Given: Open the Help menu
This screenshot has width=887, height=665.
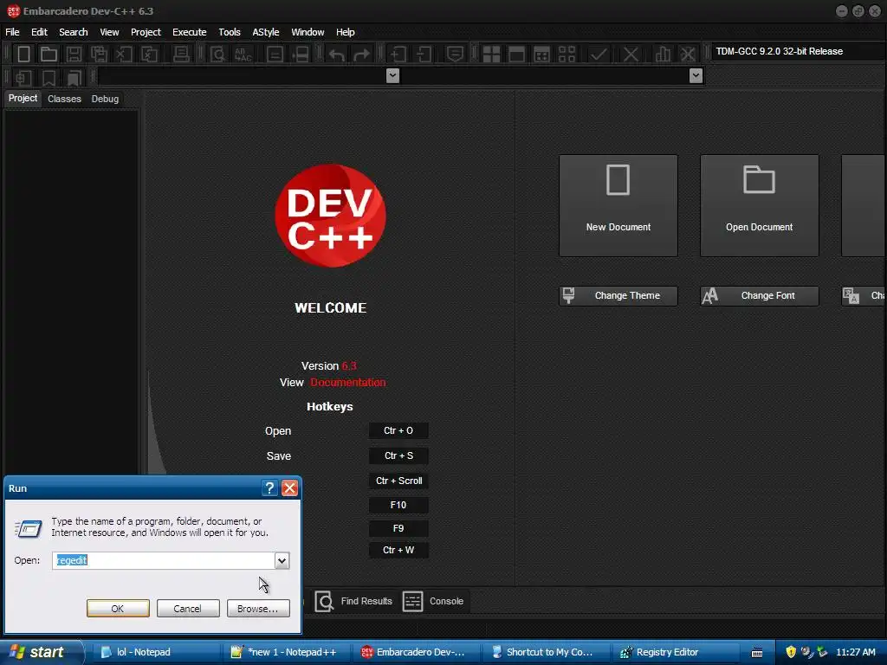Looking at the screenshot, I should pyautogui.click(x=345, y=32).
